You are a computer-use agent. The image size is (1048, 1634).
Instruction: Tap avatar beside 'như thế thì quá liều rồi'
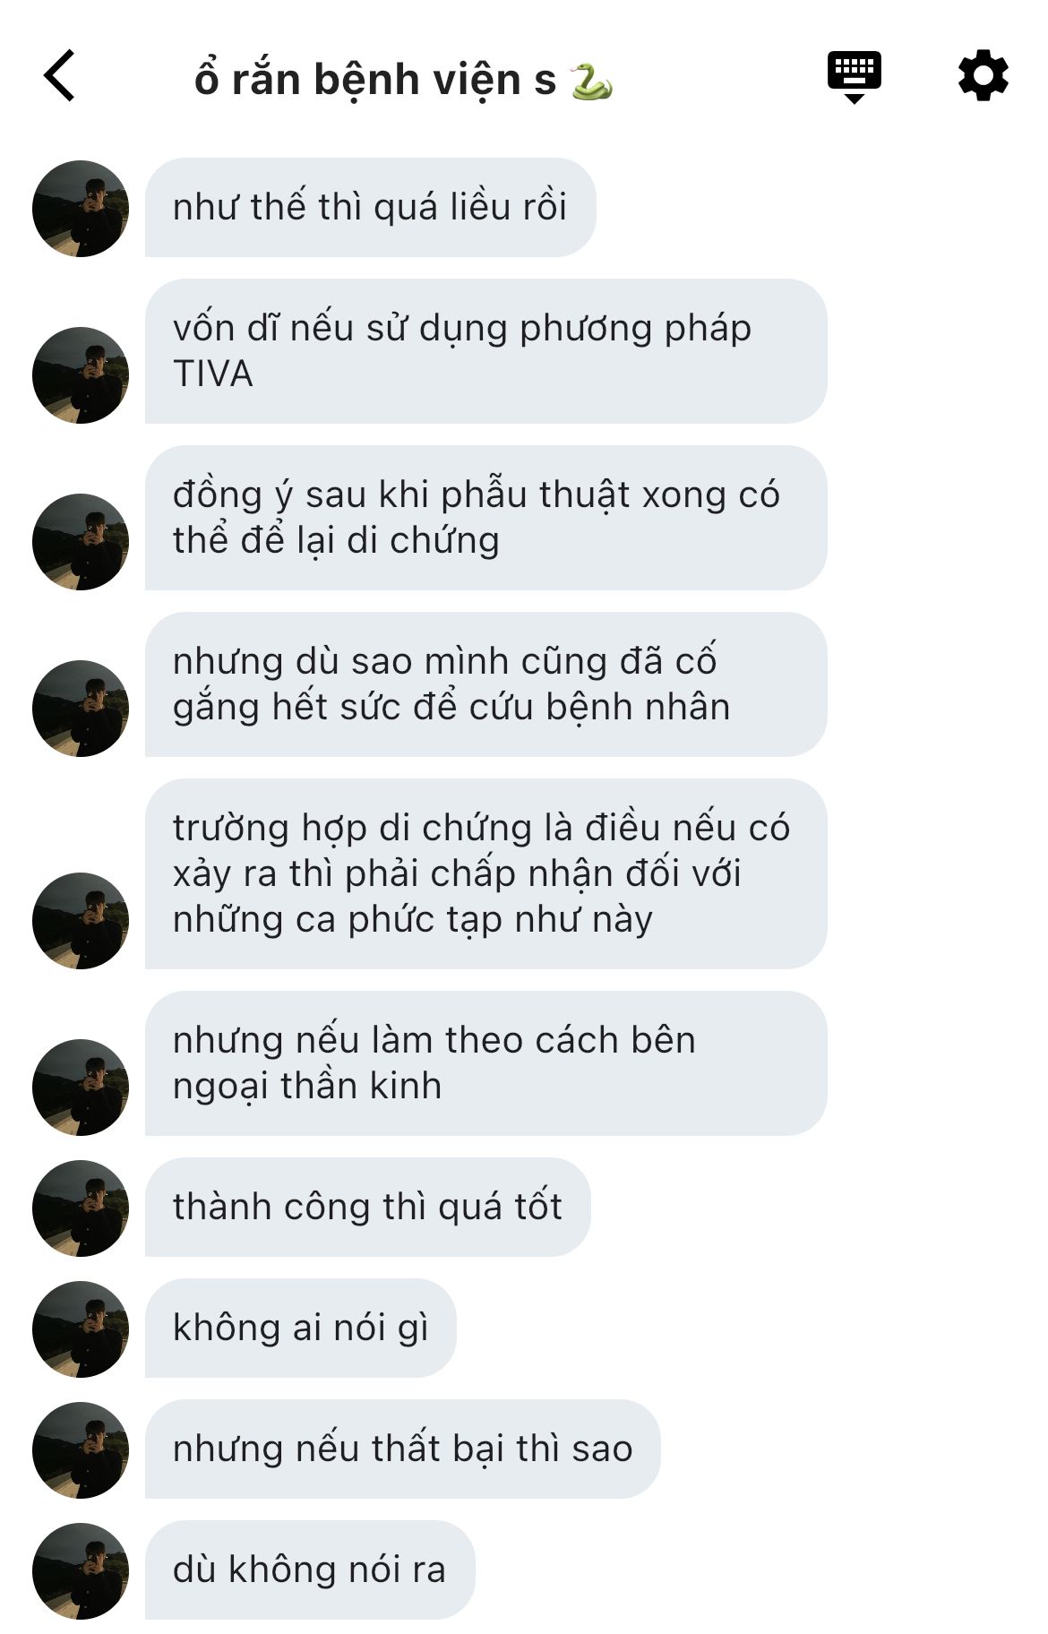81,209
